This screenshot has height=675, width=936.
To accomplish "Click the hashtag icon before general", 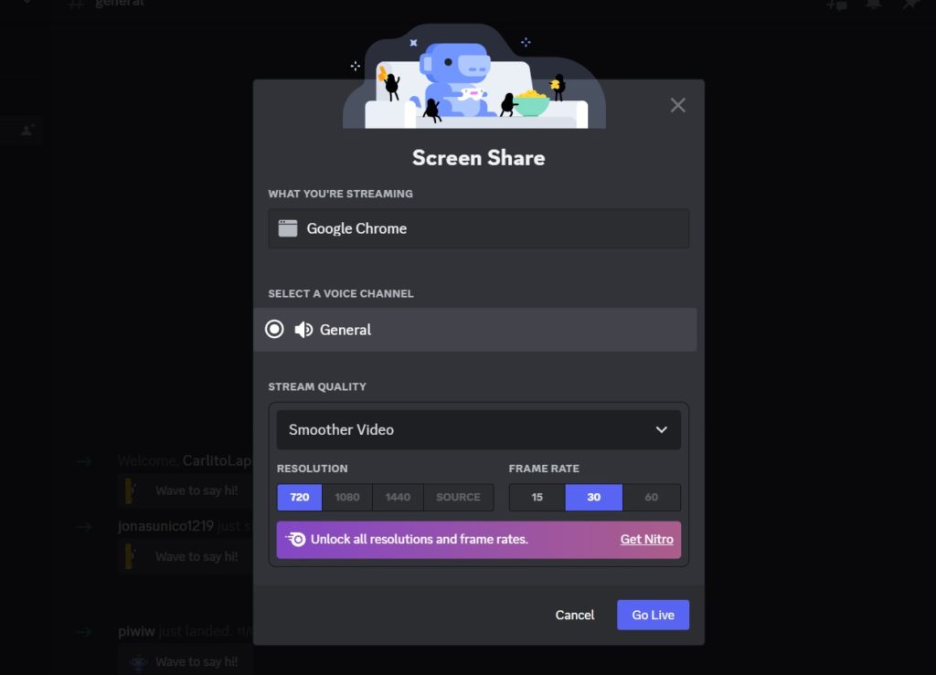I will 75,4.
